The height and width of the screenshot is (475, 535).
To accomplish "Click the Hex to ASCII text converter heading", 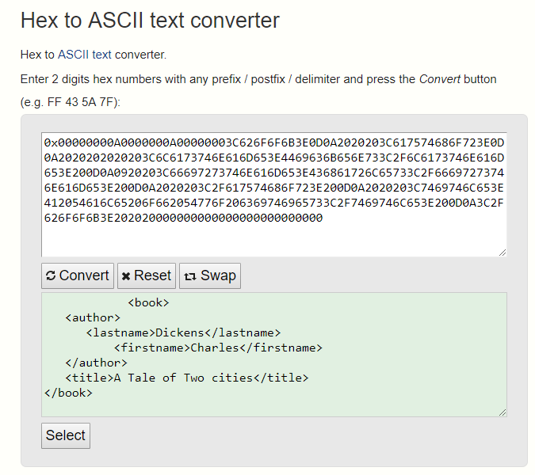I will [150, 20].
